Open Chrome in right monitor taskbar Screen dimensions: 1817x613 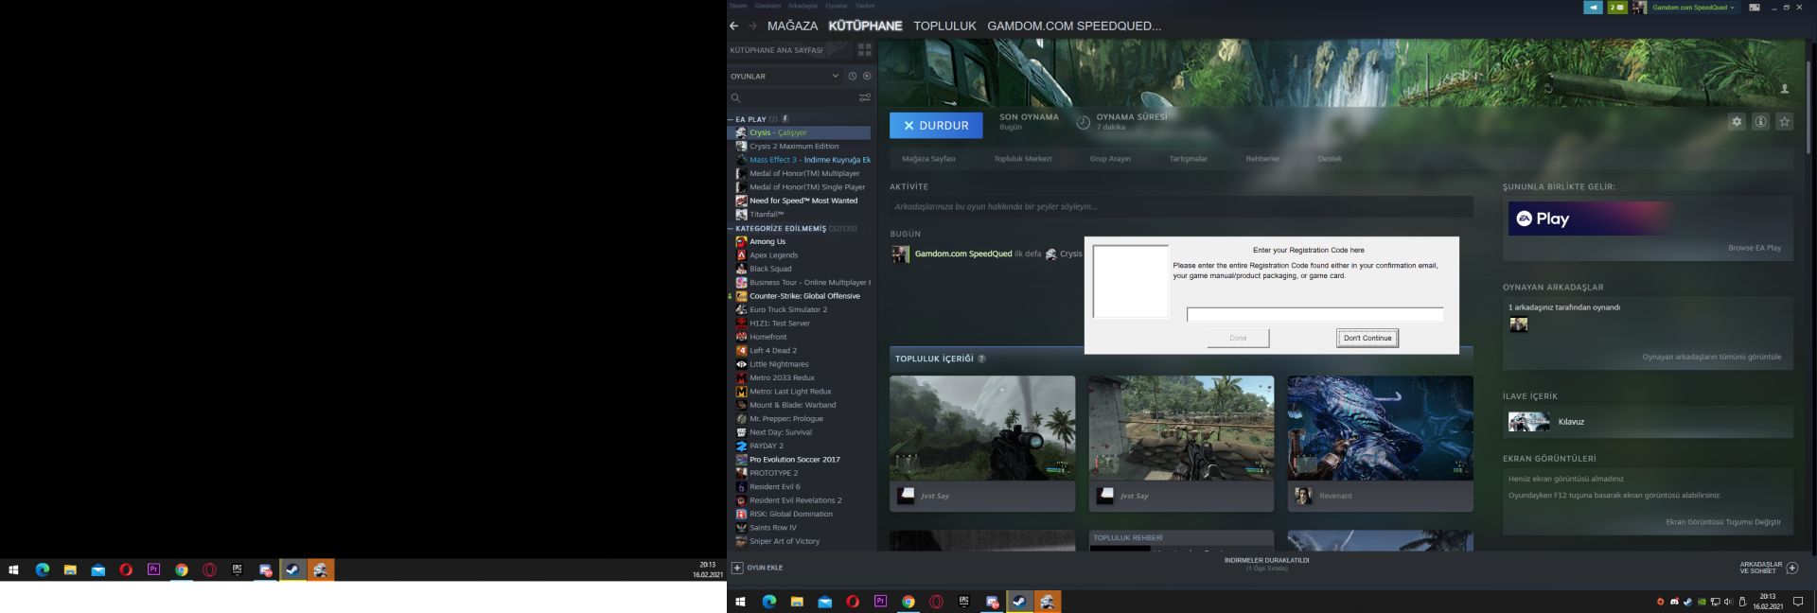[908, 602]
